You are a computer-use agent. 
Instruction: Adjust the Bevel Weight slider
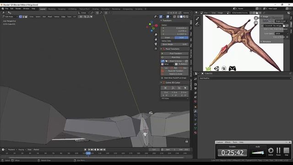pyautogui.click(x=174, y=44)
